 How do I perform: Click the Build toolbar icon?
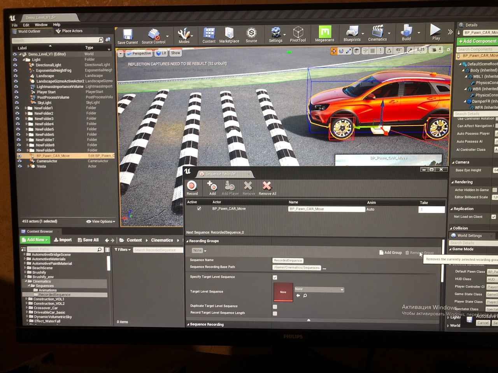[x=406, y=31]
